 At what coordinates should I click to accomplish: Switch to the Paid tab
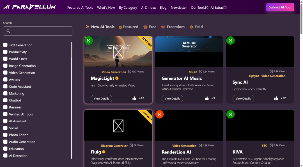pos(196,27)
